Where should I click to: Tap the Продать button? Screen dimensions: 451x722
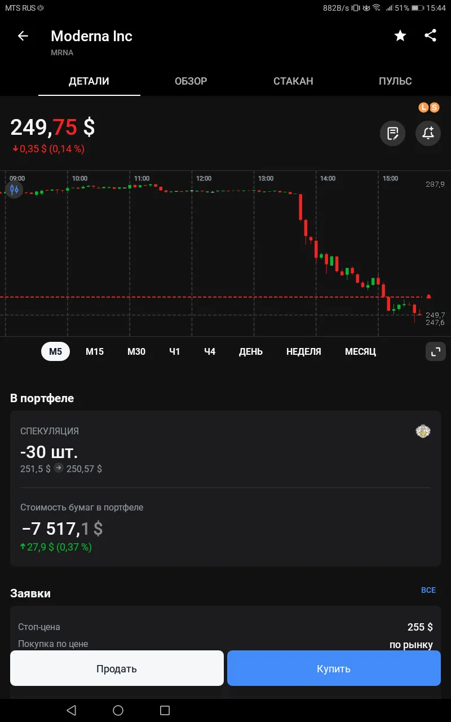click(117, 668)
